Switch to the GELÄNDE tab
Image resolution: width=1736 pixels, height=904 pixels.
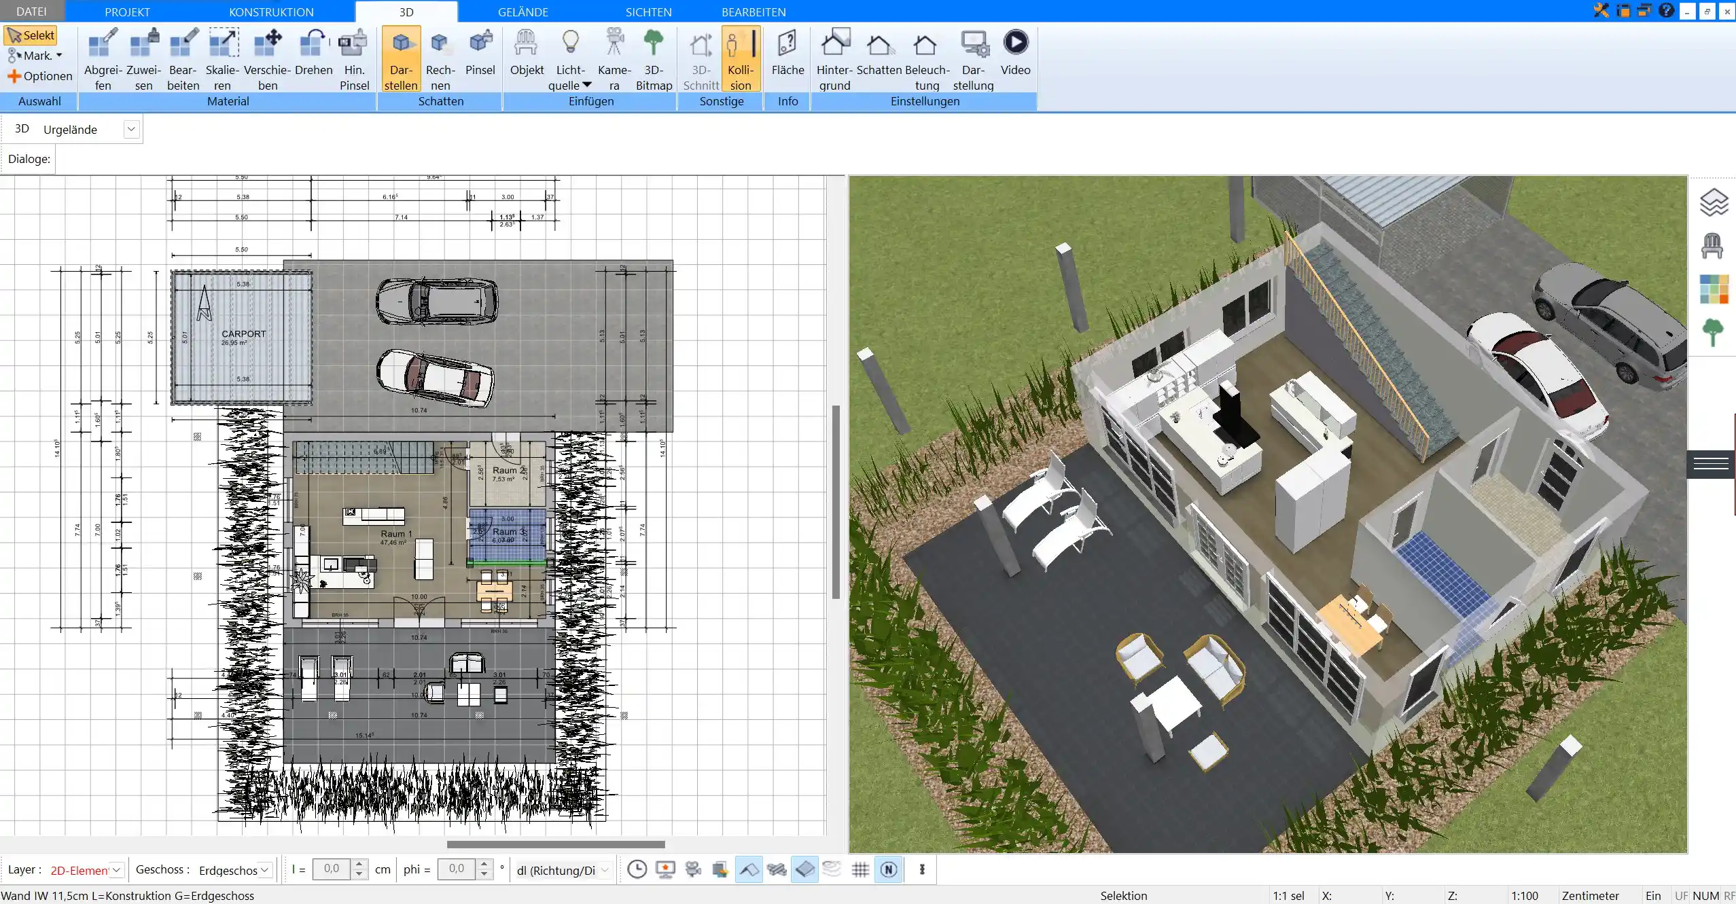pos(522,12)
